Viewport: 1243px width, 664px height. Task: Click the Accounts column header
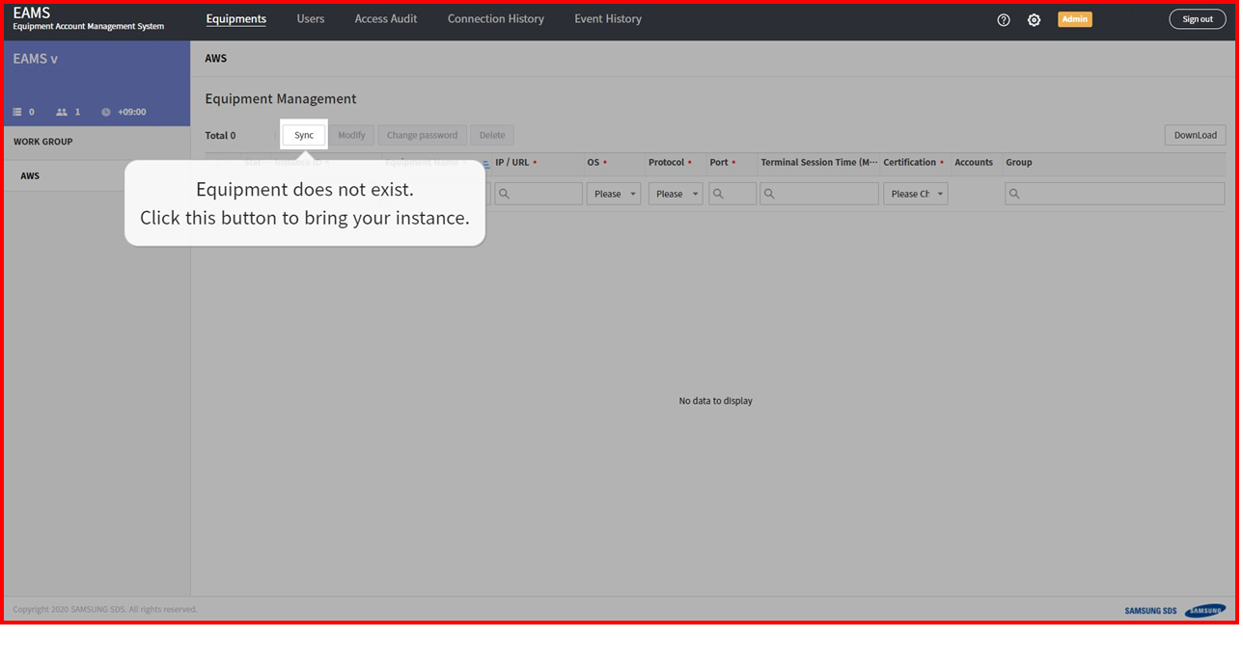tap(974, 163)
